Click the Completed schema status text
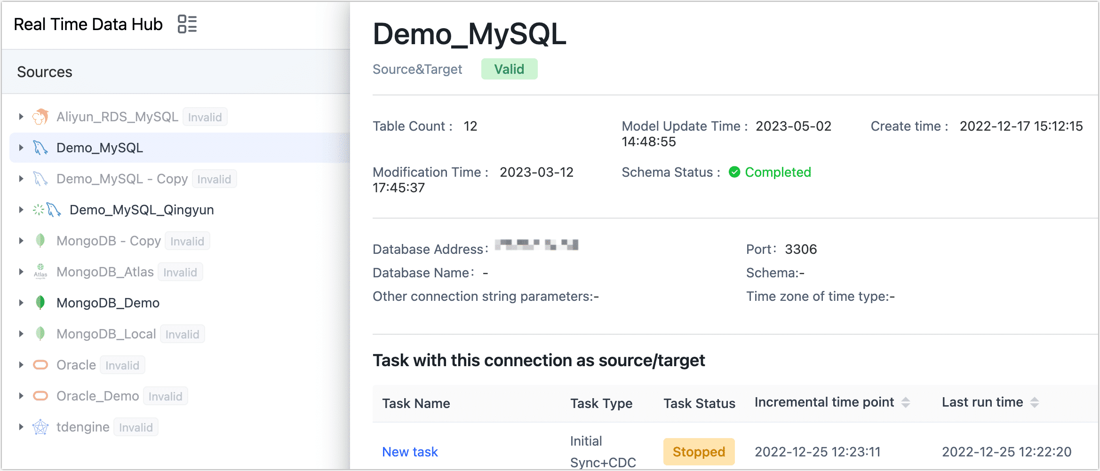Screen dimensions: 1100x471 click(778, 172)
